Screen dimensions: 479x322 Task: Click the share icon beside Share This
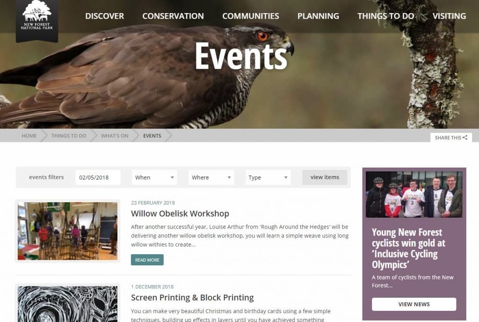pos(465,138)
